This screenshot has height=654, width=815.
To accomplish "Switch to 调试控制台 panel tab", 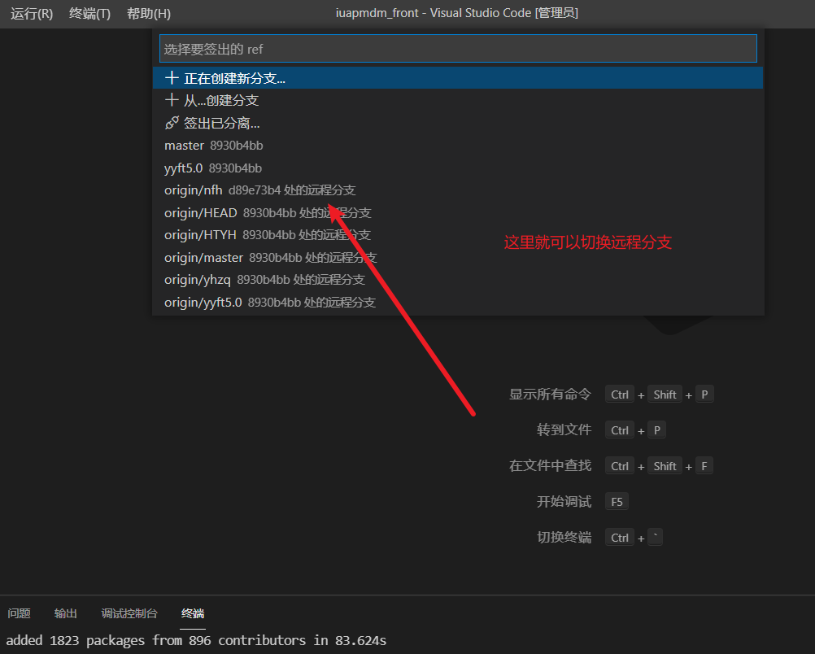I will (129, 613).
